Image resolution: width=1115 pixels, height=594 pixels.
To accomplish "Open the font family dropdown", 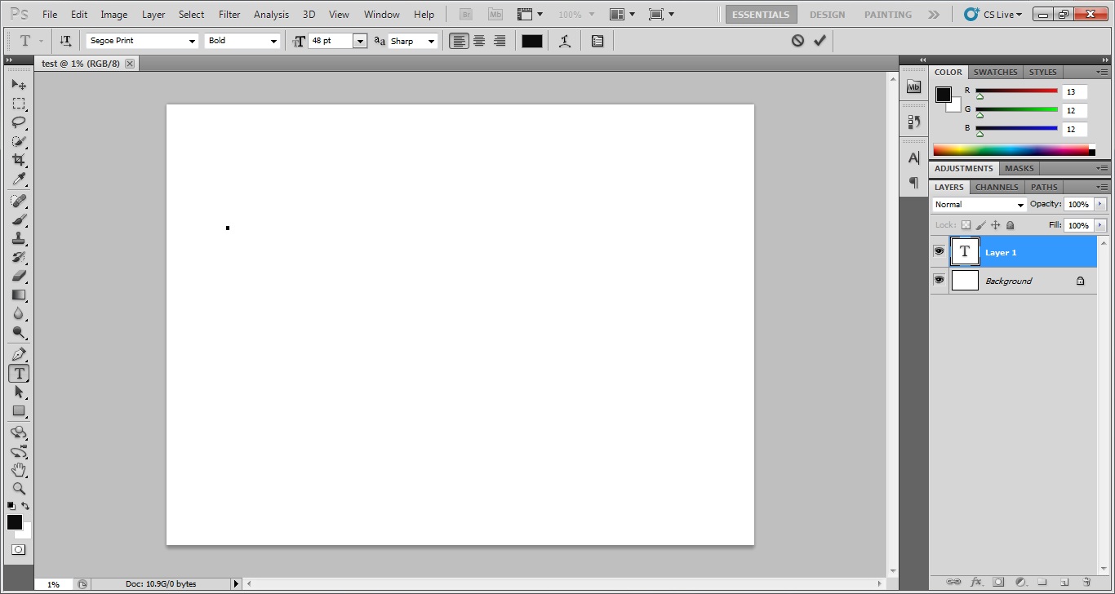I will click(192, 41).
